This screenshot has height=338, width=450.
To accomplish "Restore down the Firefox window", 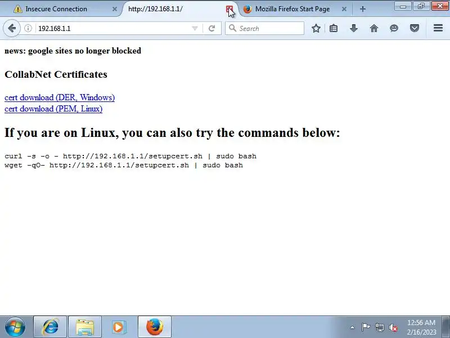I will [x=421, y=6].
